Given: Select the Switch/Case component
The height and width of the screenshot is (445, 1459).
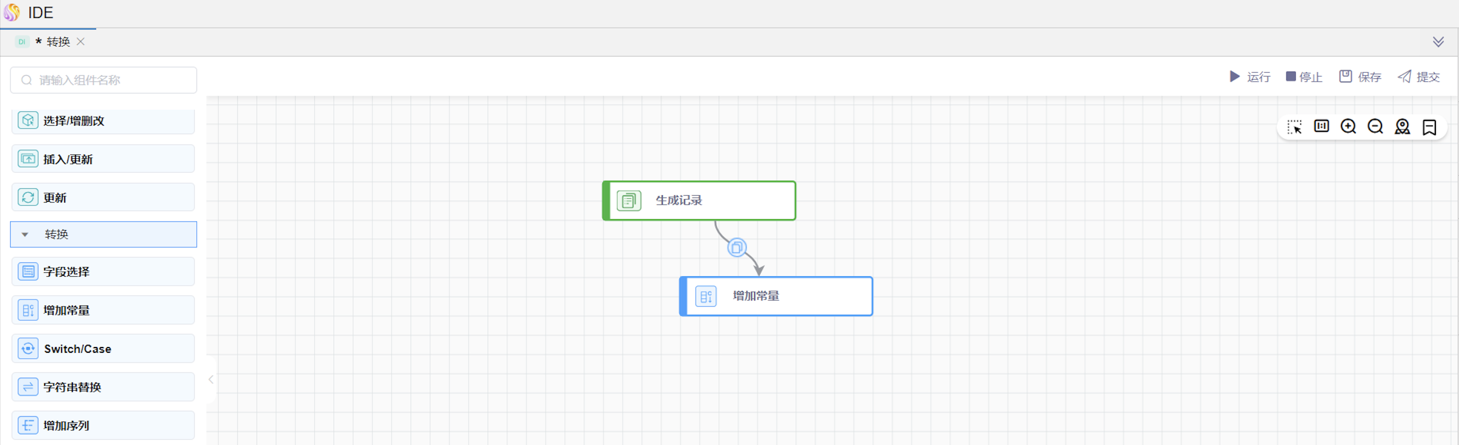Looking at the screenshot, I should pos(103,348).
